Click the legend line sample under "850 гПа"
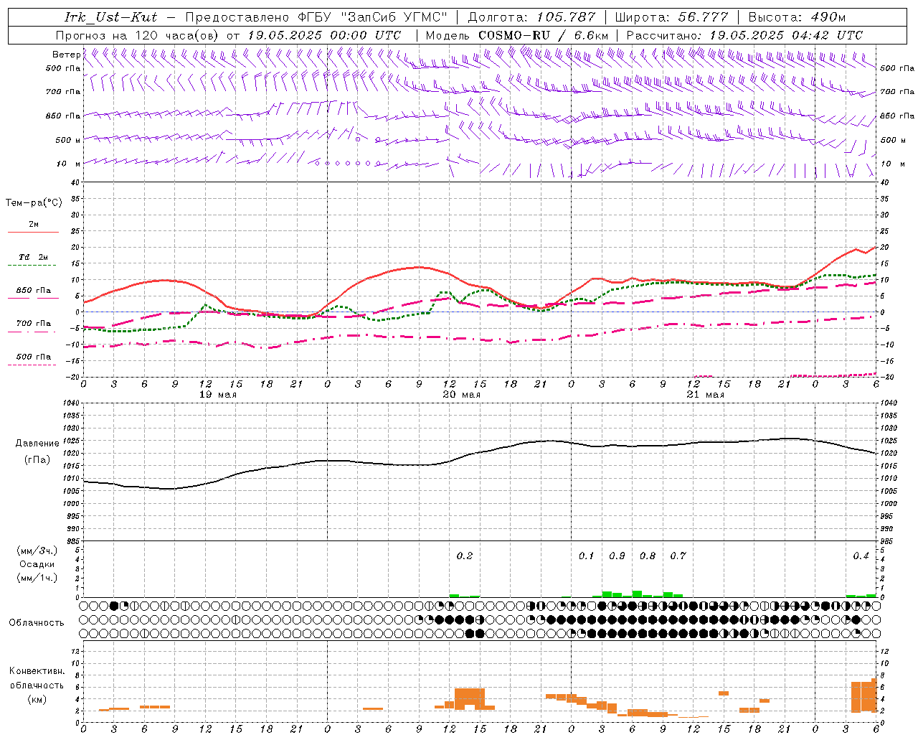 click(x=33, y=299)
